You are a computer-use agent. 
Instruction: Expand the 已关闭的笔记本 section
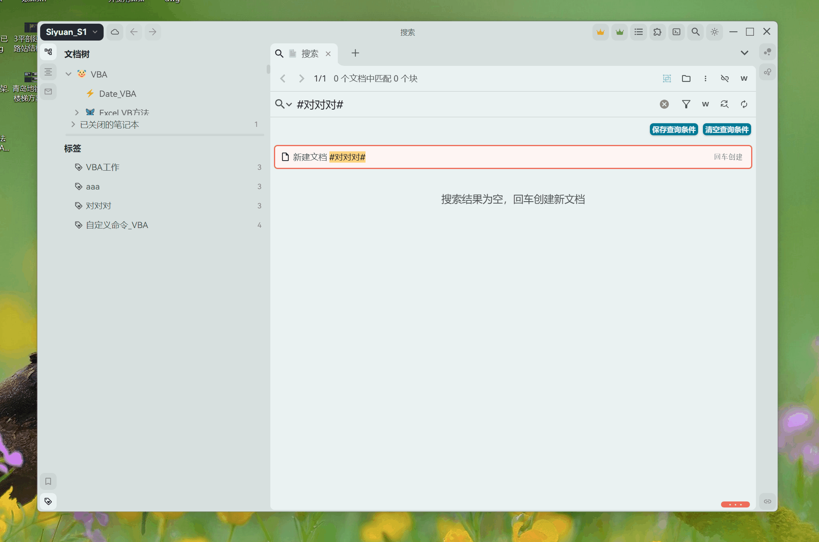pyautogui.click(x=73, y=124)
